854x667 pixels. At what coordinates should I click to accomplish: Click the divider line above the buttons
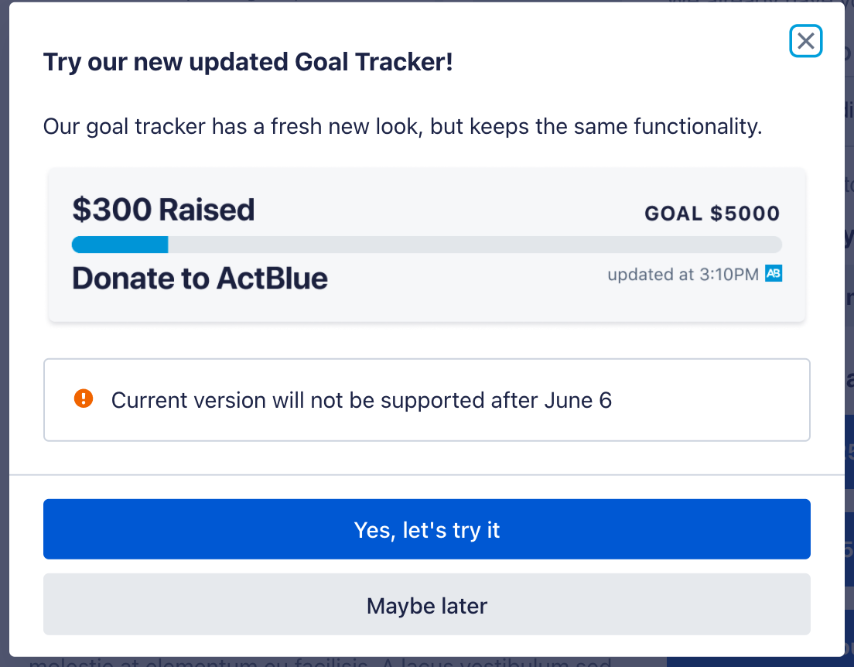(x=427, y=474)
